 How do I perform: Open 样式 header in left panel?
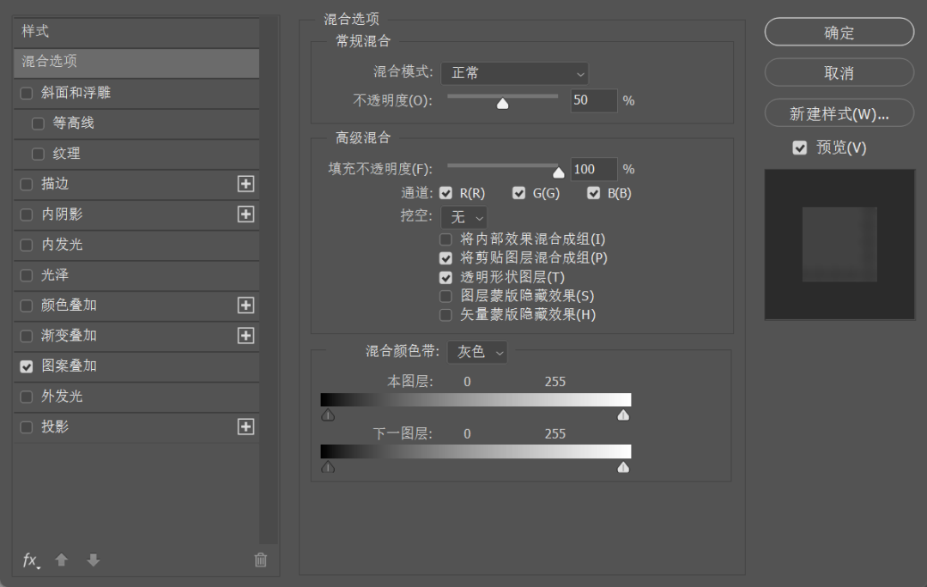click(136, 32)
